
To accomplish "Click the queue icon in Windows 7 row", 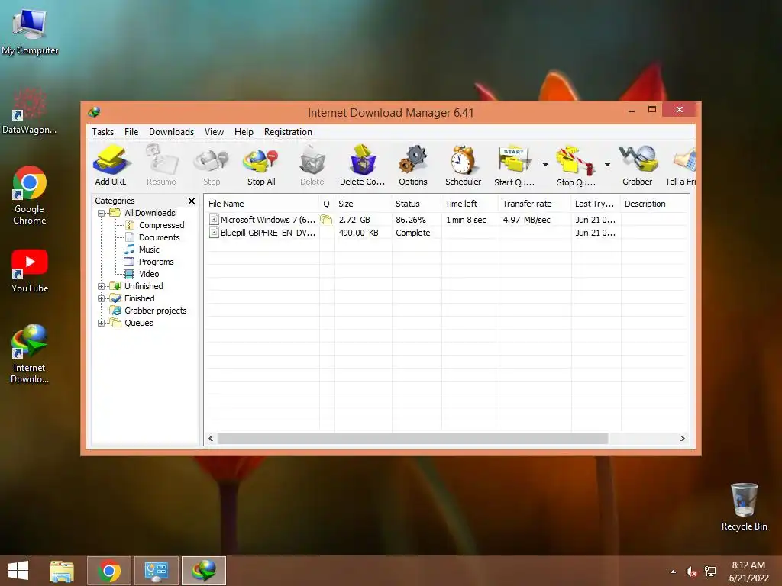I will coord(326,219).
